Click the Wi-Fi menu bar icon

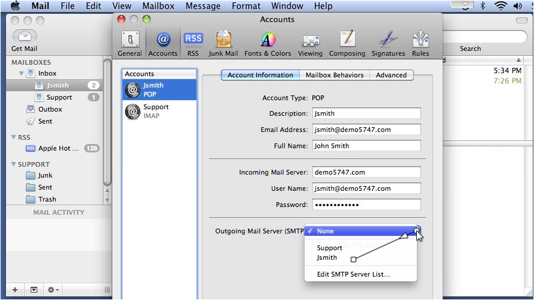[x=500, y=6]
